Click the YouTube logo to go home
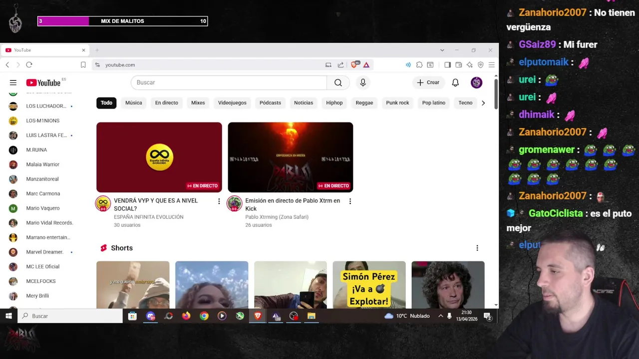The width and height of the screenshot is (639, 359). [x=43, y=83]
